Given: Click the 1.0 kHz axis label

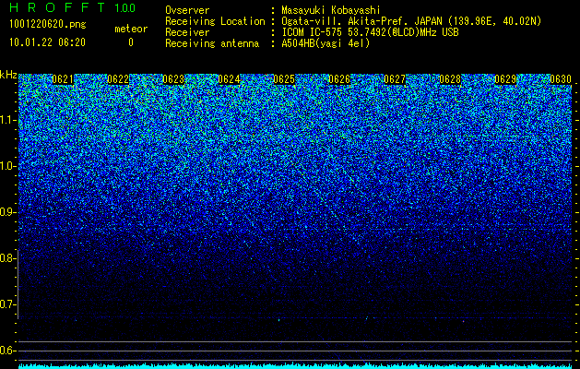Looking at the screenshot, I should (x=7, y=166).
